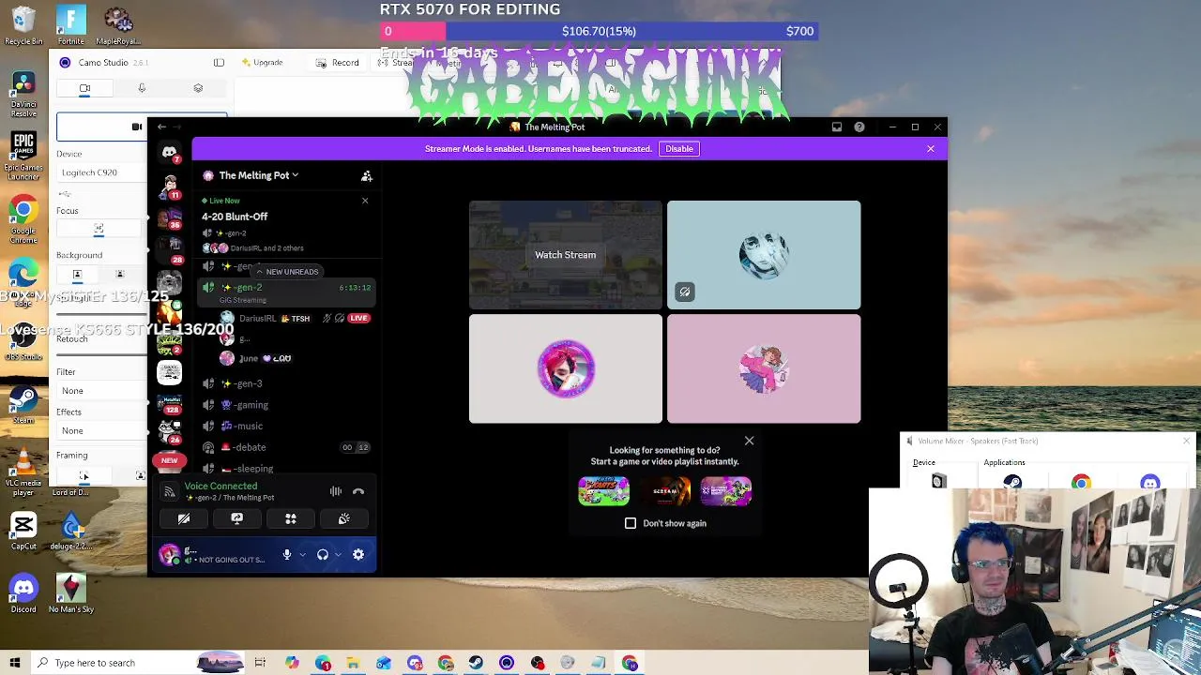Select first Background mode option in Camo
1201x675 pixels.
tap(77, 275)
